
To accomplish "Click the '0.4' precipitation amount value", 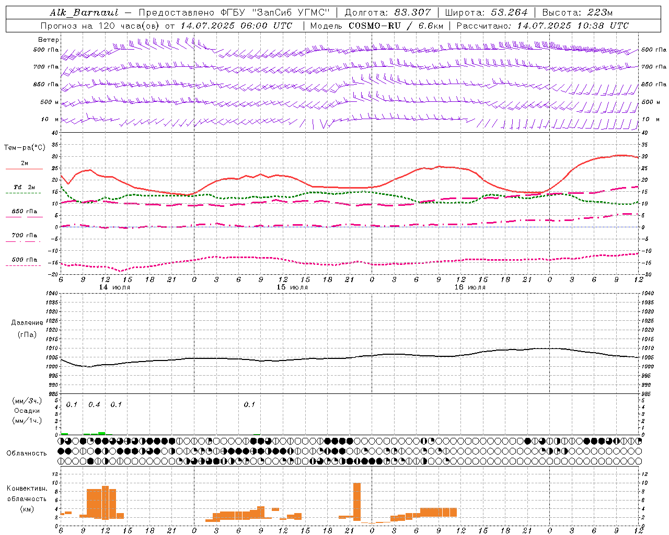I will (94, 405).
